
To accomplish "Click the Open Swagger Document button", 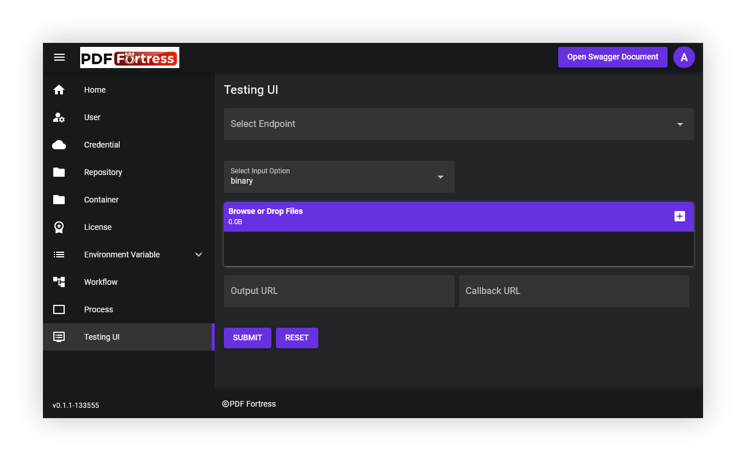I will click(613, 57).
